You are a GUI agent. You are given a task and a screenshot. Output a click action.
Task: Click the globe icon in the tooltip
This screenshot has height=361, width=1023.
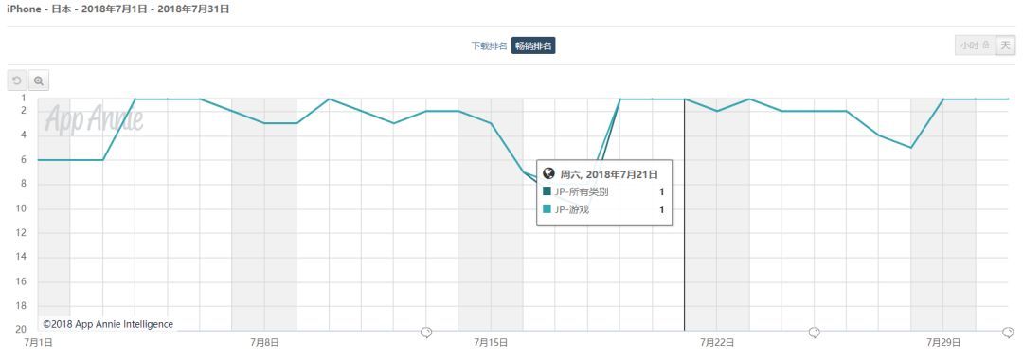[548, 174]
